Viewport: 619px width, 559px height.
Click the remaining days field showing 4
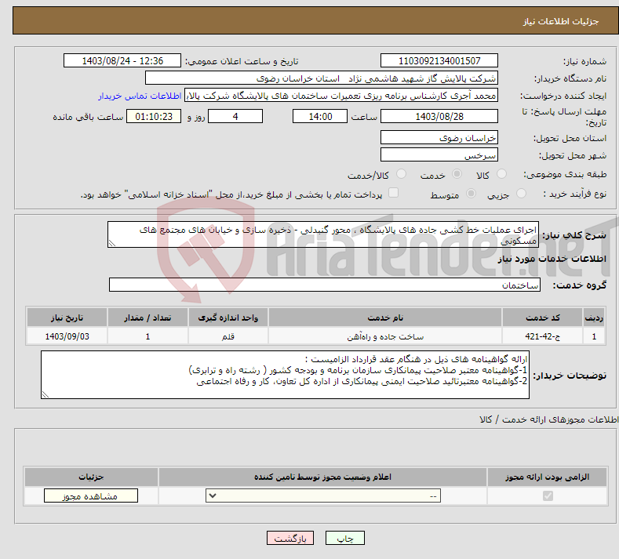click(235, 116)
